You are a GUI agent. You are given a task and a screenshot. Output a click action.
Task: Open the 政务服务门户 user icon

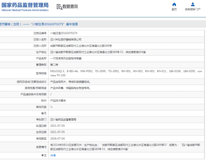[x=193, y=4]
